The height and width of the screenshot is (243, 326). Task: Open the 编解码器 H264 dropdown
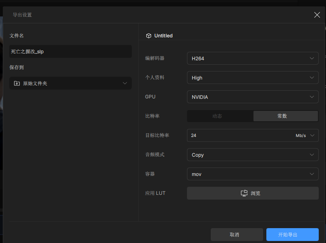coord(253,58)
